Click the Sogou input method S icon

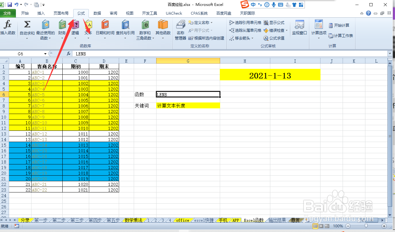[x=245, y=5]
